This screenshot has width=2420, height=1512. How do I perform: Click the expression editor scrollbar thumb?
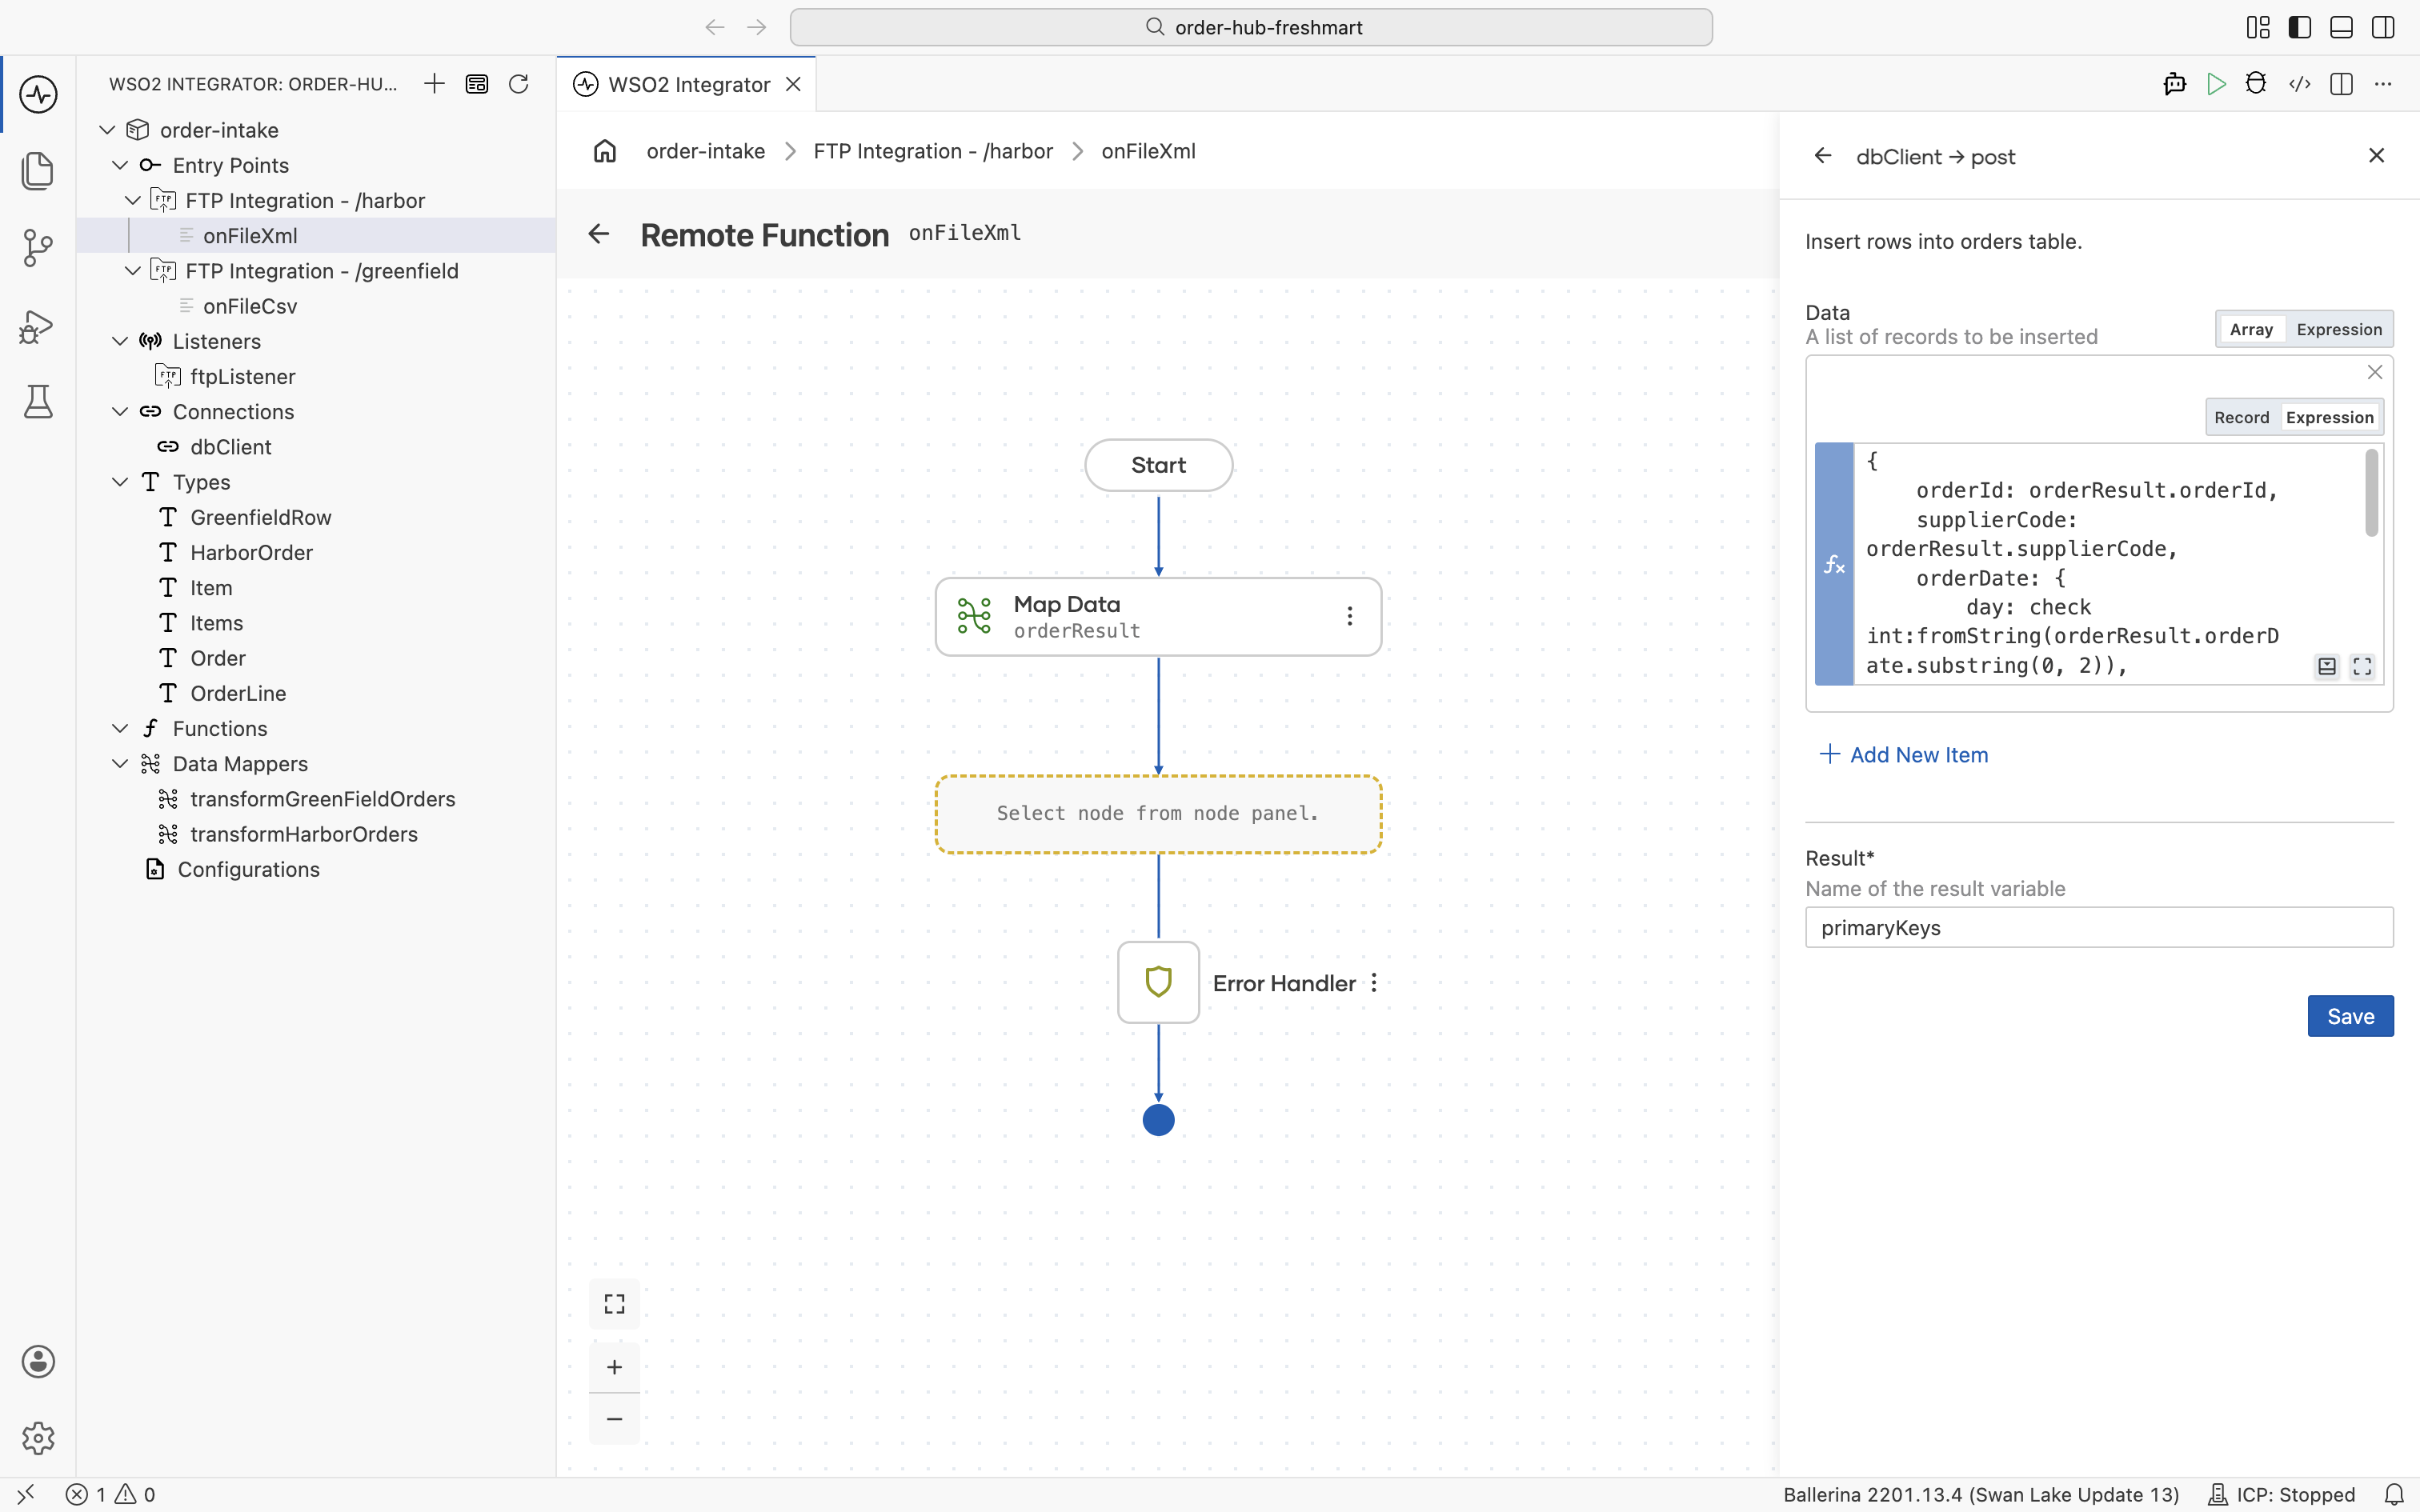[2371, 493]
